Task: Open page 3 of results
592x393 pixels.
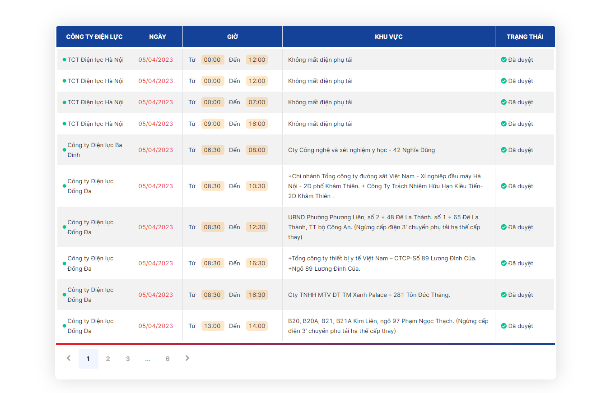Action: 128,359
